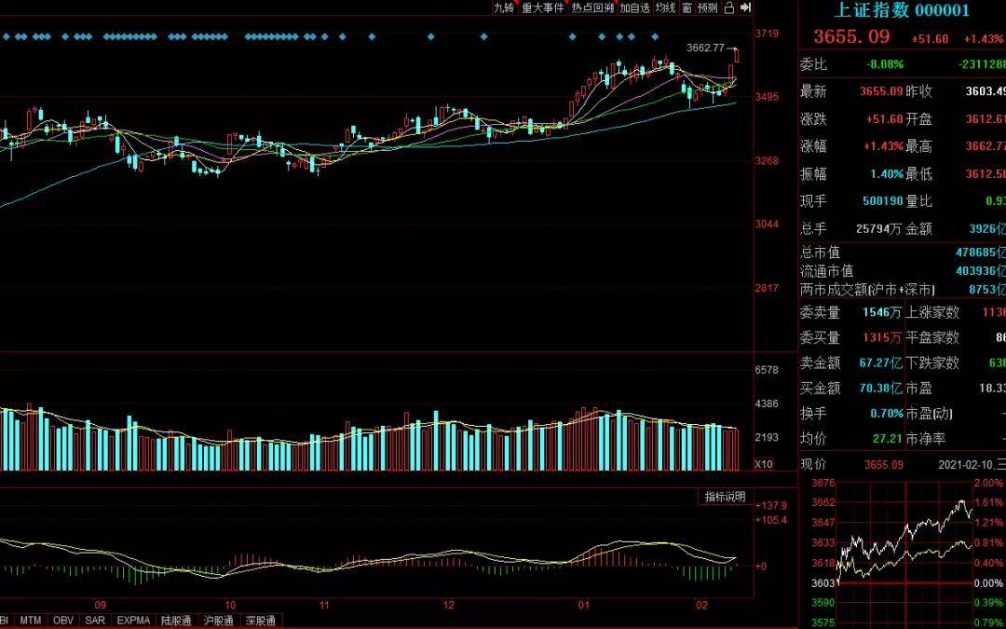Open 指标说明 indicator description
The height and width of the screenshot is (629, 1006).
(x=725, y=497)
